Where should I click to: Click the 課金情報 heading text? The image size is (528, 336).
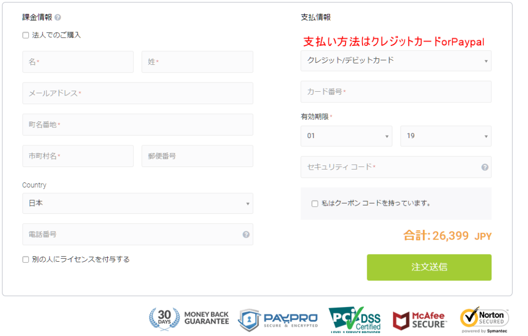point(37,17)
